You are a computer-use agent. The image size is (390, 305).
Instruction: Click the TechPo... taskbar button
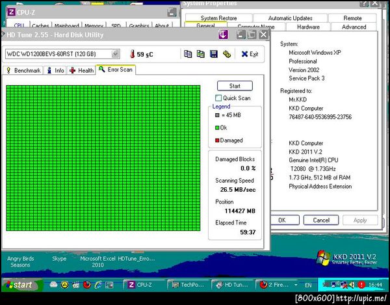[x=188, y=285]
